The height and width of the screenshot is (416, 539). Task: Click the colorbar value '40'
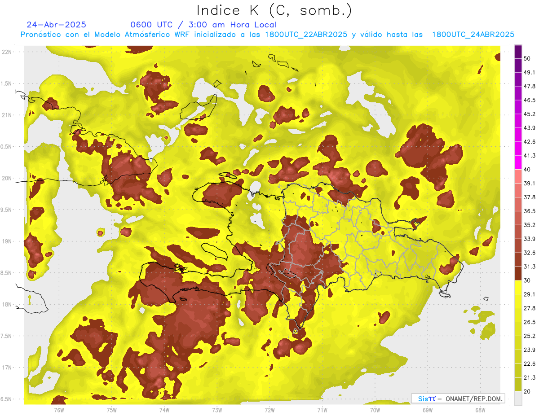coord(527,169)
